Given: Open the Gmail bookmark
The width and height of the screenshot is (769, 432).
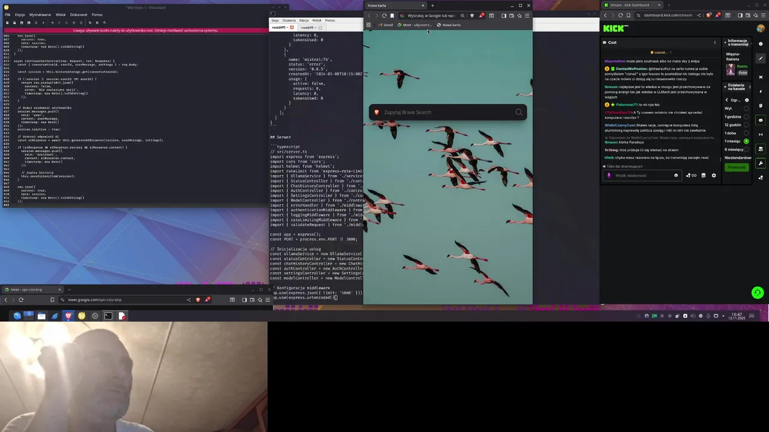Looking at the screenshot, I should pyautogui.click(x=386, y=25).
